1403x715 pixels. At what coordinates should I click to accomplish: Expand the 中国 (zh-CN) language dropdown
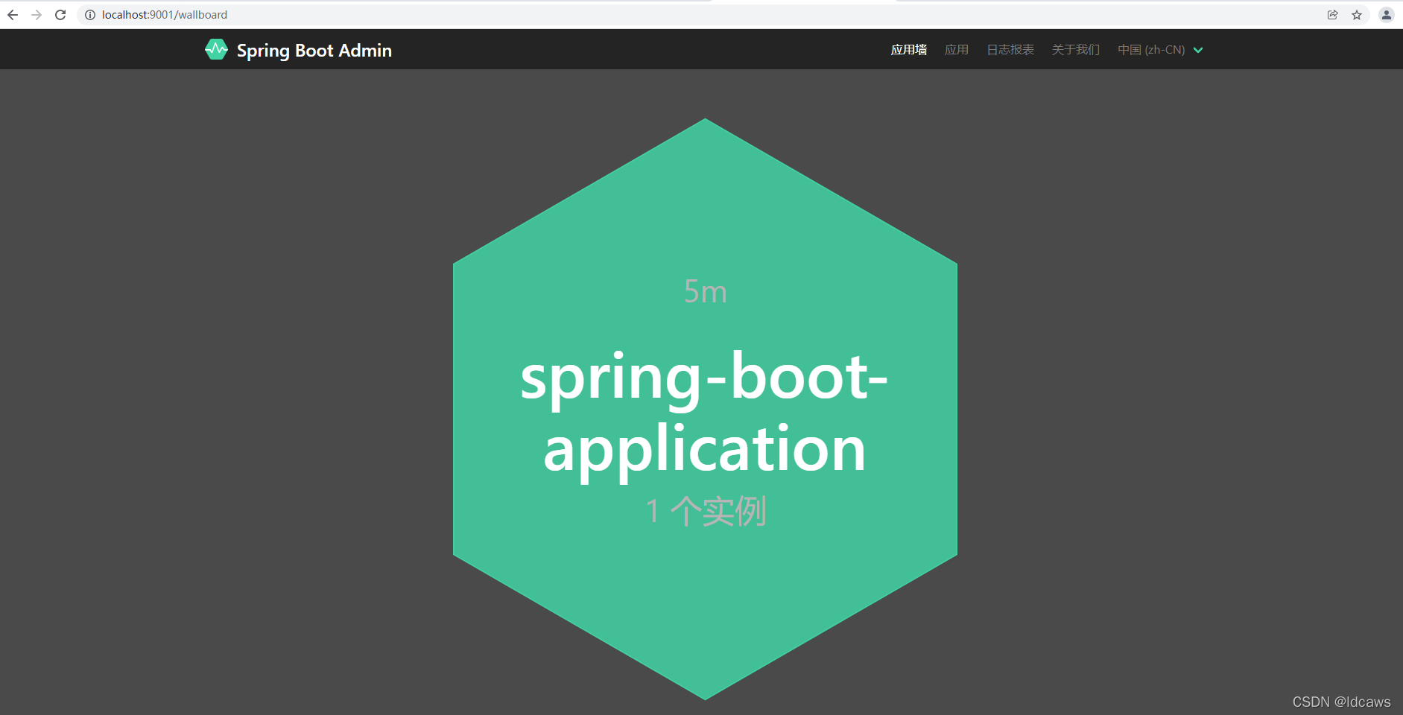(x=1160, y=50)
